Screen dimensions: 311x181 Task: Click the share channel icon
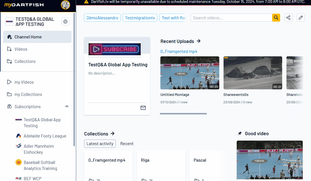click(288, 18)
